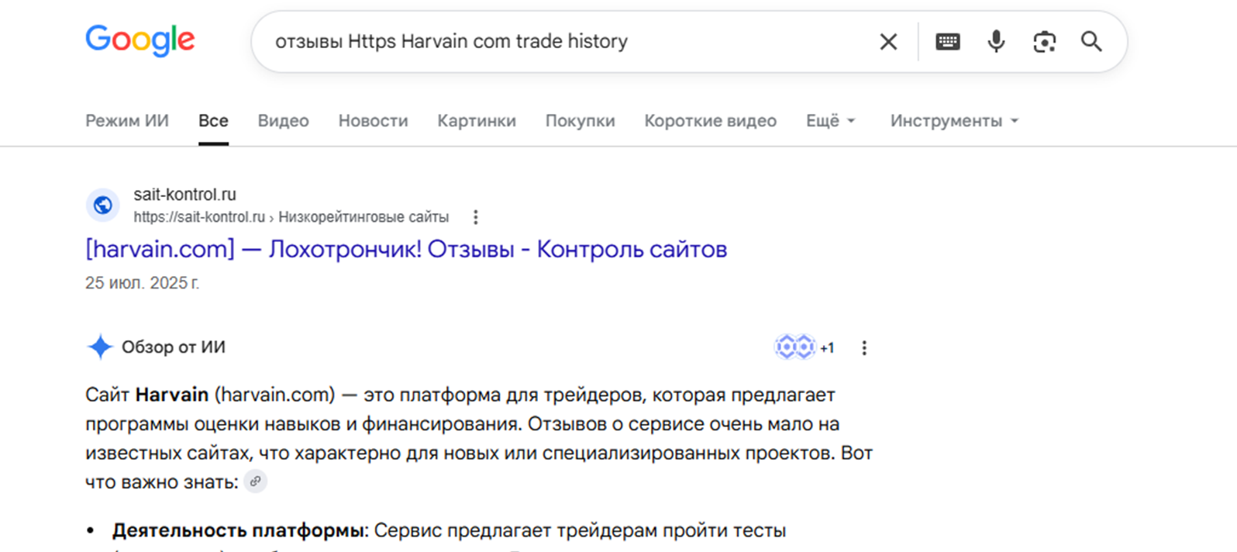This screenshot has width=1237, height=552.
Task: Open the Новости tab
Action: pyautogui.click(x=373, y=121)
